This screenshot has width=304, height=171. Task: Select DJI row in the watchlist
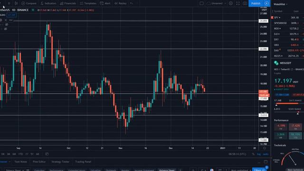(x=287, y=34)
